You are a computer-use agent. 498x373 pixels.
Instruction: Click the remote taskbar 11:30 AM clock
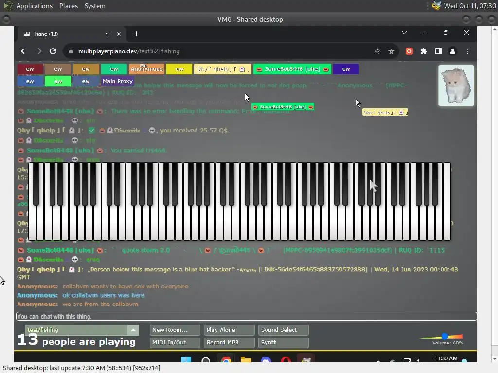click(446, 358)
